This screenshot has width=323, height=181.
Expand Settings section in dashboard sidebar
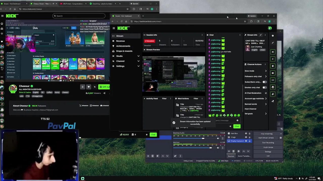[138, 66]
